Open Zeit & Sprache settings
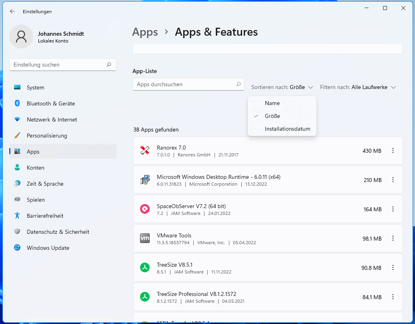Image resolution: width=415 pixels, height=324 pixels. pos(63,184)
